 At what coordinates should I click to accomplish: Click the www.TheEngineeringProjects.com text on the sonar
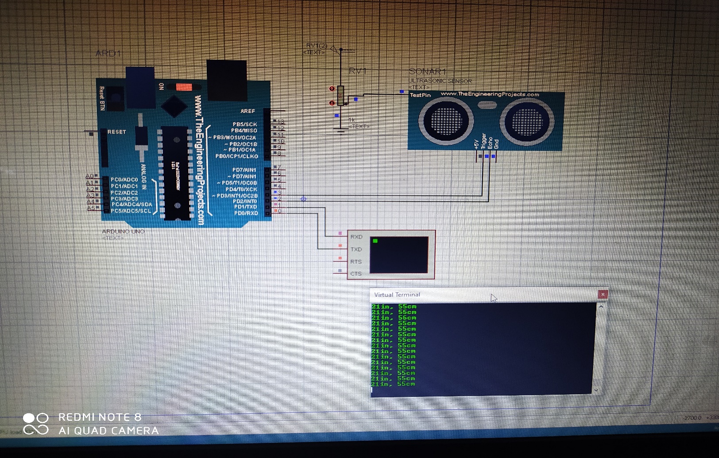pyautogui.click(x=490, y=94)
